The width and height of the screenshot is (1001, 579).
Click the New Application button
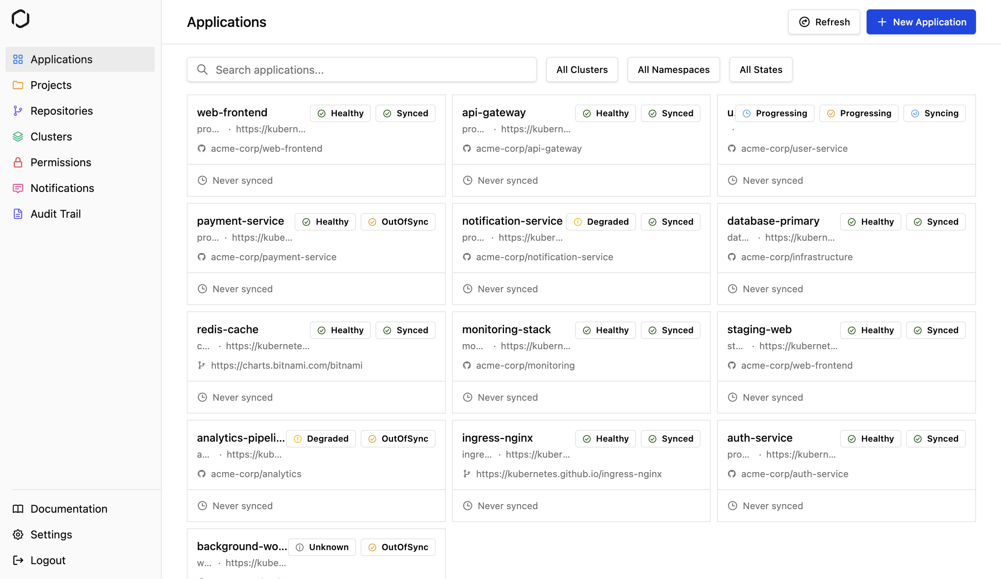click(921, 22)
